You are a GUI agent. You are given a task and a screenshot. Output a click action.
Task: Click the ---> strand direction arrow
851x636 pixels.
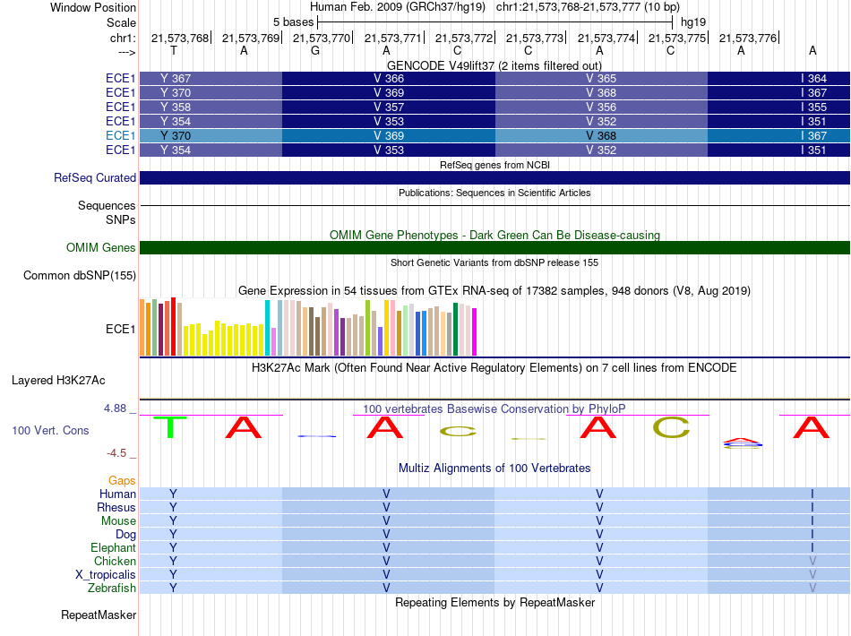point(126,52)
